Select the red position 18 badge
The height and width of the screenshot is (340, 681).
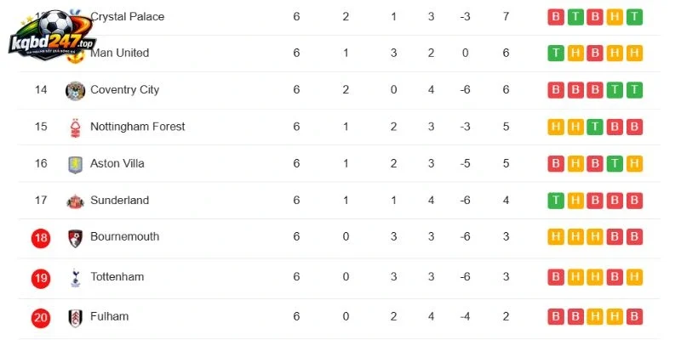pos(41,238)
